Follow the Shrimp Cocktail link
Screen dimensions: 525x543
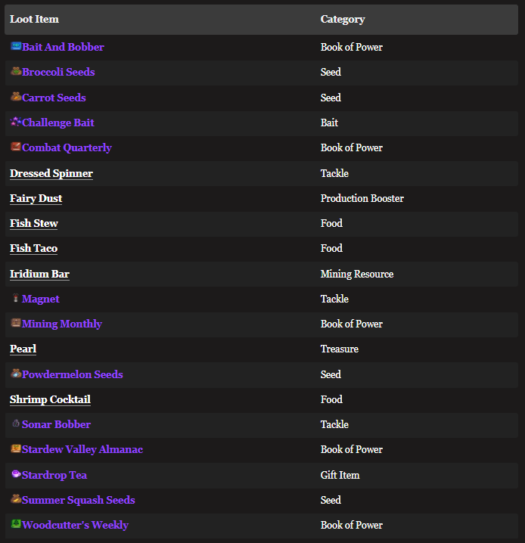click(50, 399)
